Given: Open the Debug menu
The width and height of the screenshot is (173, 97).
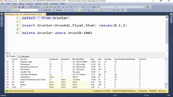Looking at the screenshot, I should [x=38, y=4].
